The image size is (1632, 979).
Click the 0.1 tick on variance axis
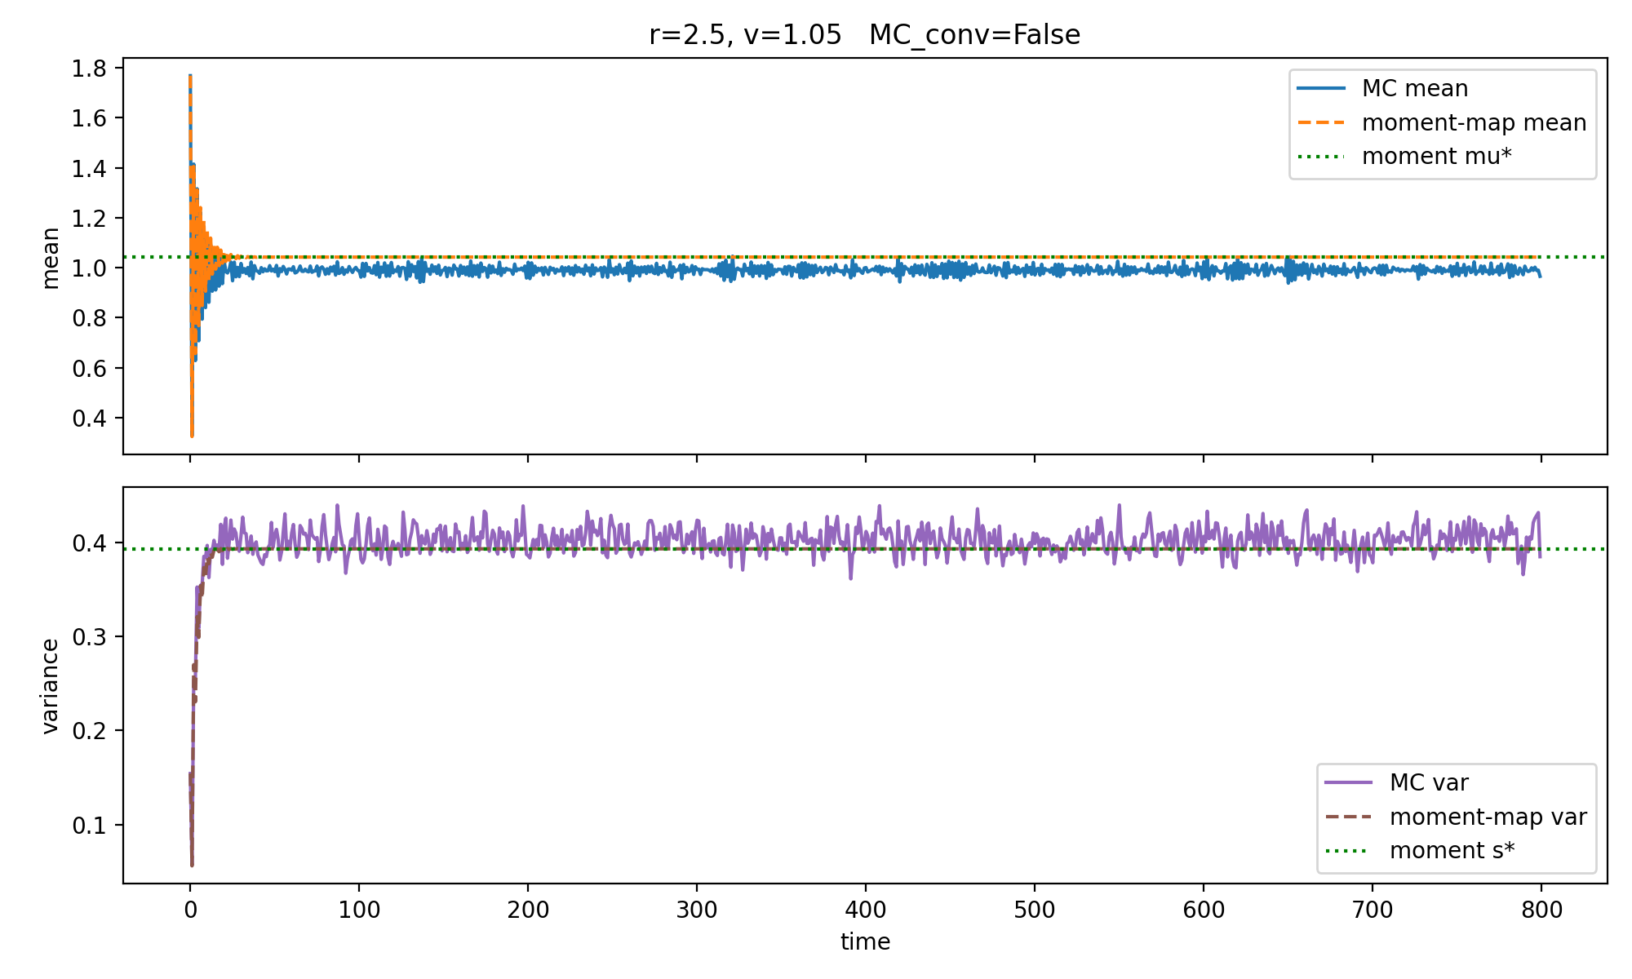pos(89,826)
